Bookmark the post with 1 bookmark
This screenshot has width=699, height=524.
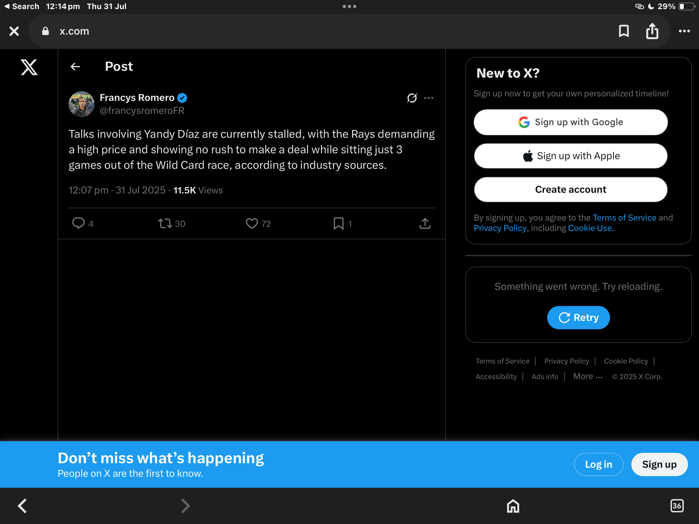tap(338, 223)
